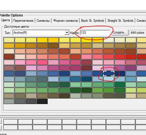Pick the light orchid pink swatch in mauve row
Image resolution: width=146 pixels, height=135 pixels.
click(31, 68)
